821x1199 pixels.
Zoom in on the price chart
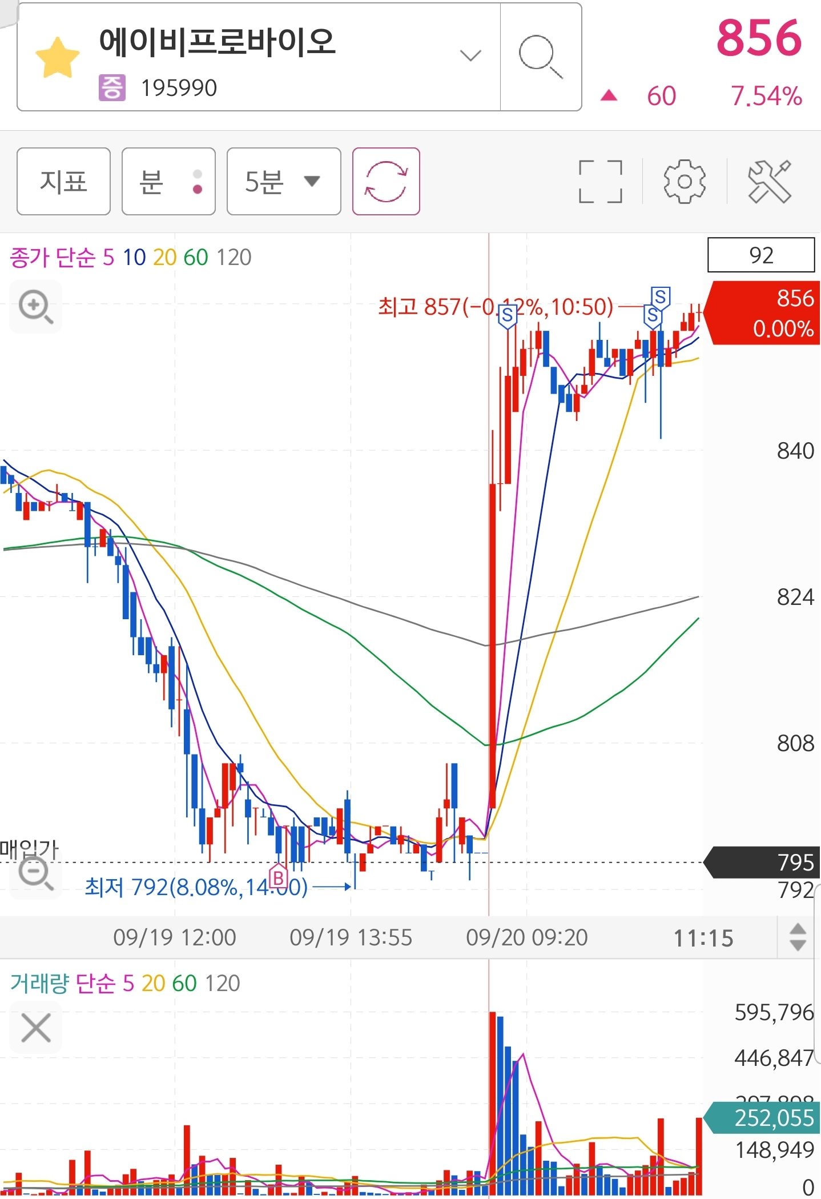pos(35,306)
